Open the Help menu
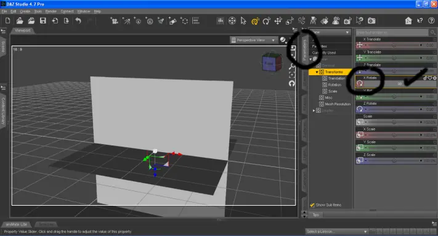The image size is (438, 236). click(x=97, y=12)
